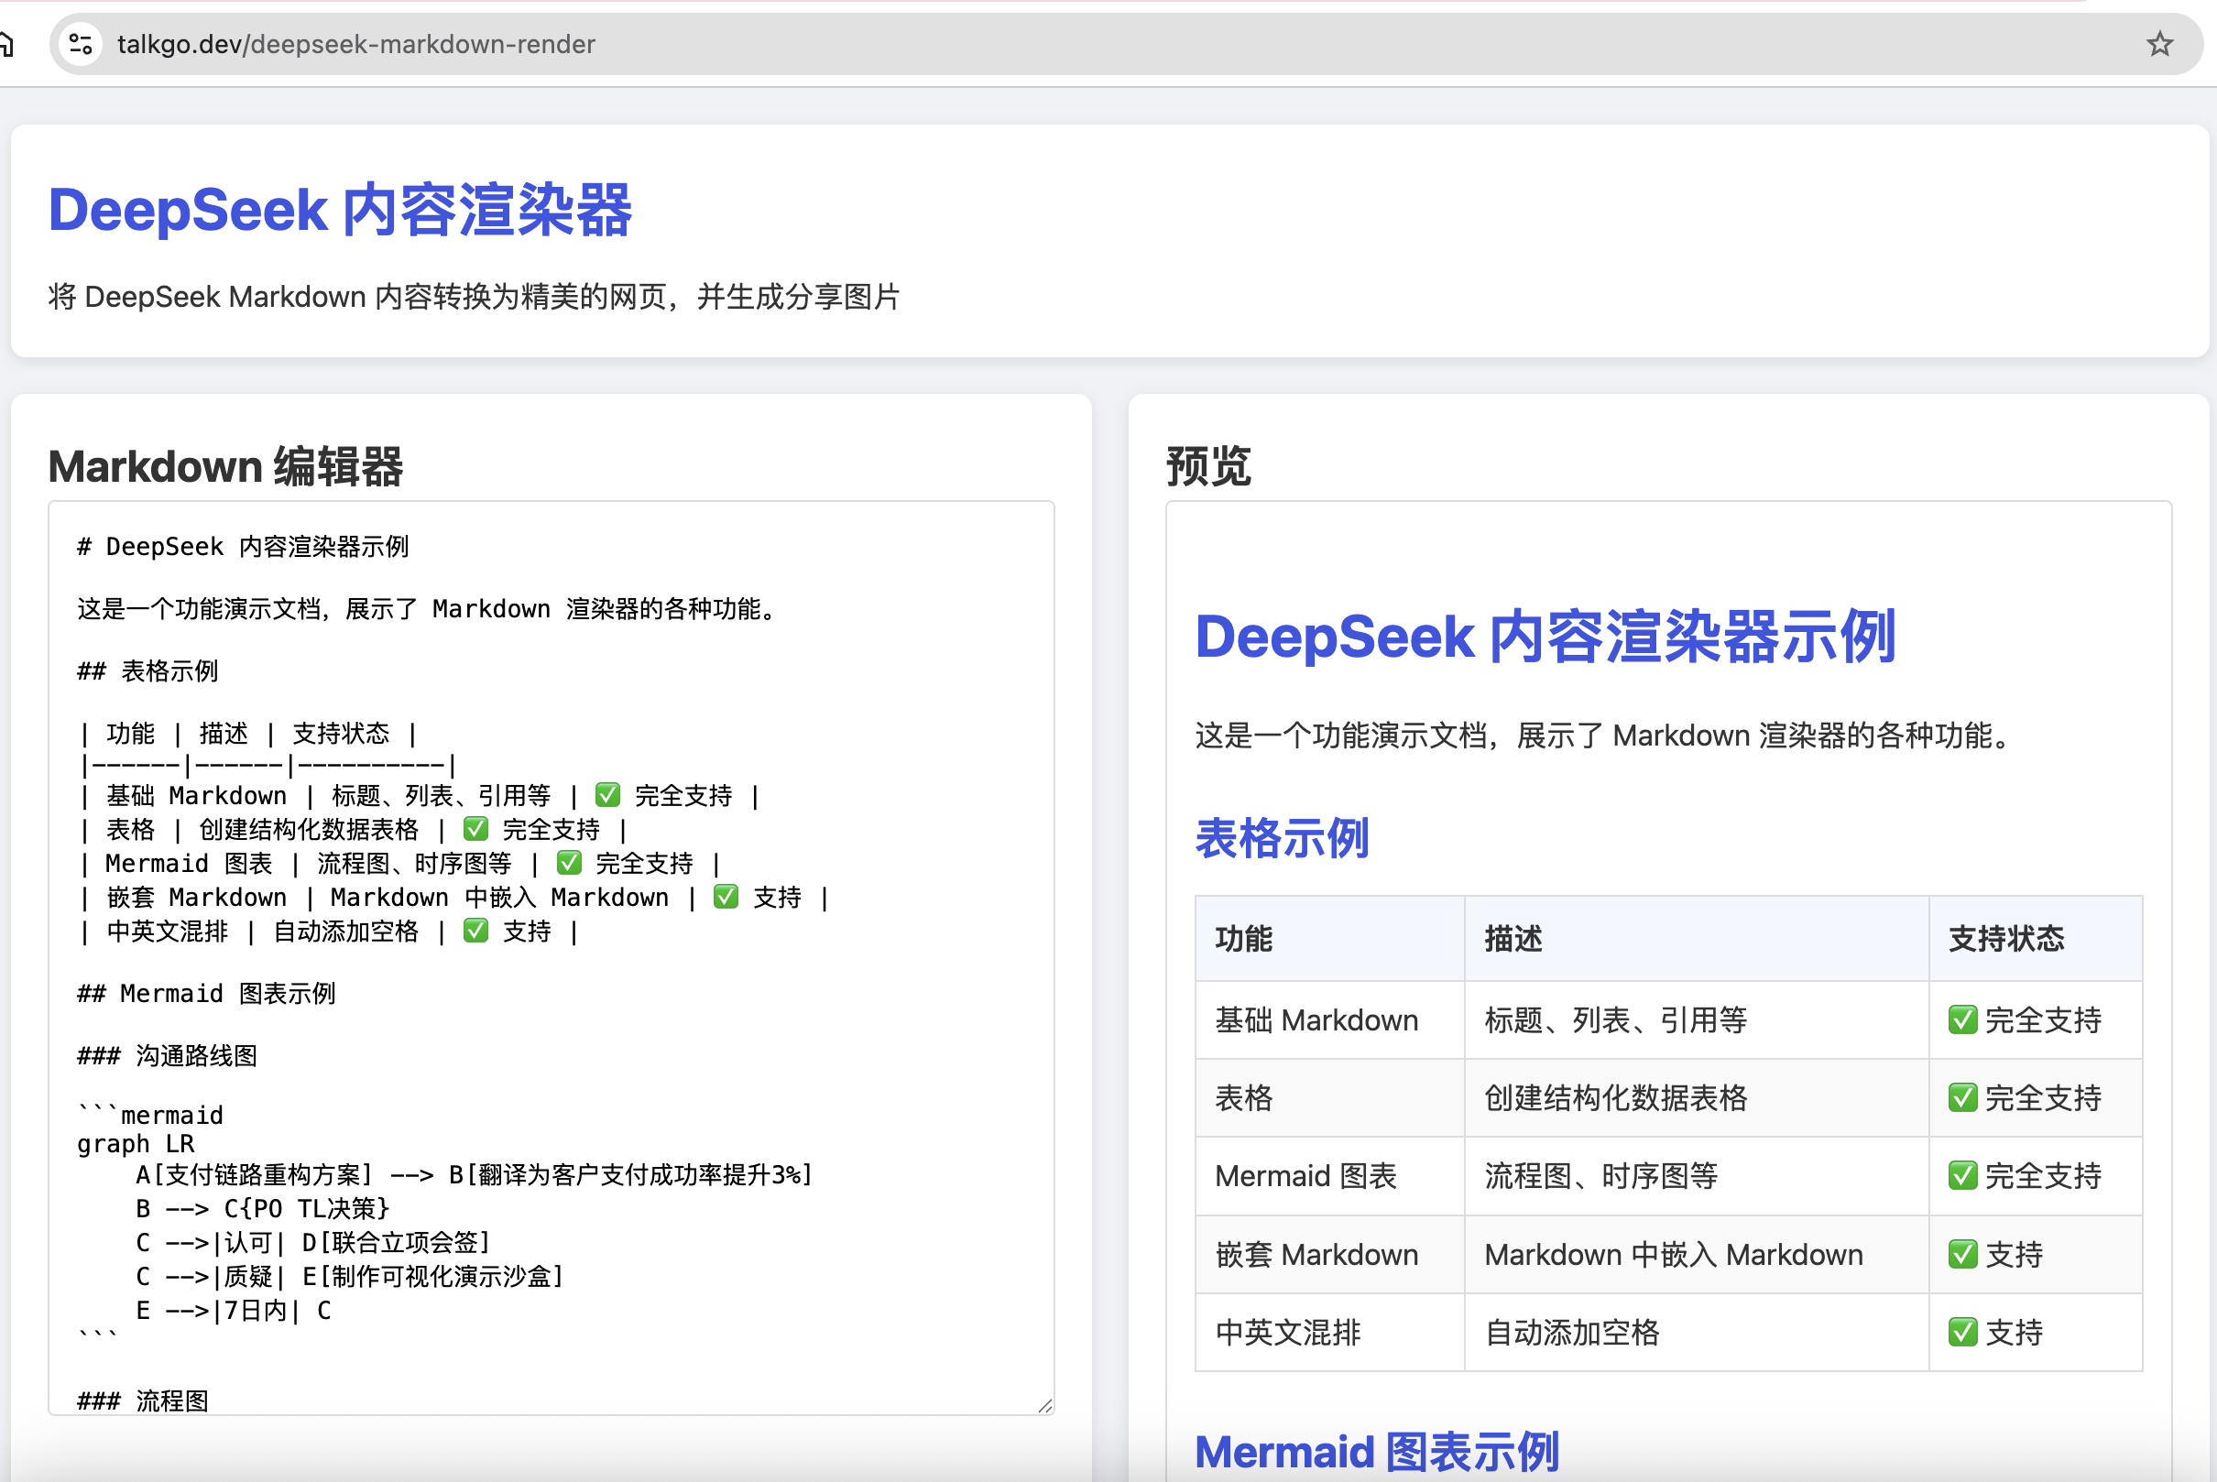Click editor line '### 沟通路线图'
Screen dimensions: 2217x1482
tap(168, 1057)
